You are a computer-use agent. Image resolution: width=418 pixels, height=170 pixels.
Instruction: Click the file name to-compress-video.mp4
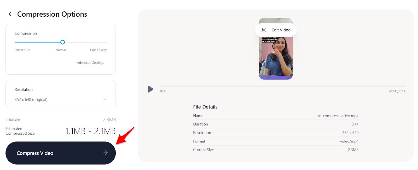coord(338,116)
